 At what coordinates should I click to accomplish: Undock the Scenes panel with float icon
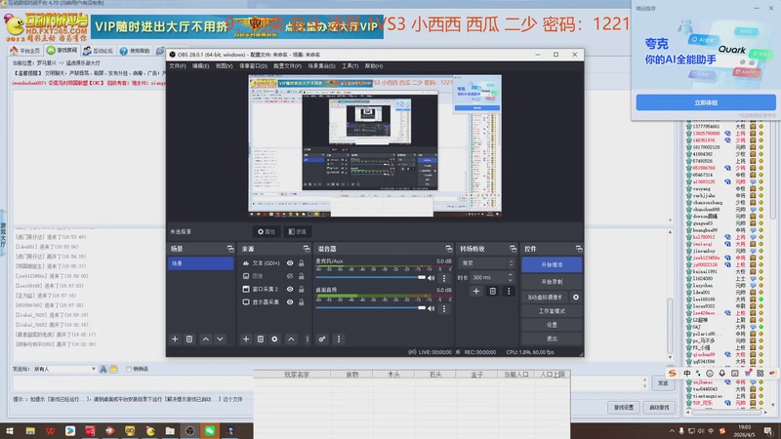click(230, 249)
